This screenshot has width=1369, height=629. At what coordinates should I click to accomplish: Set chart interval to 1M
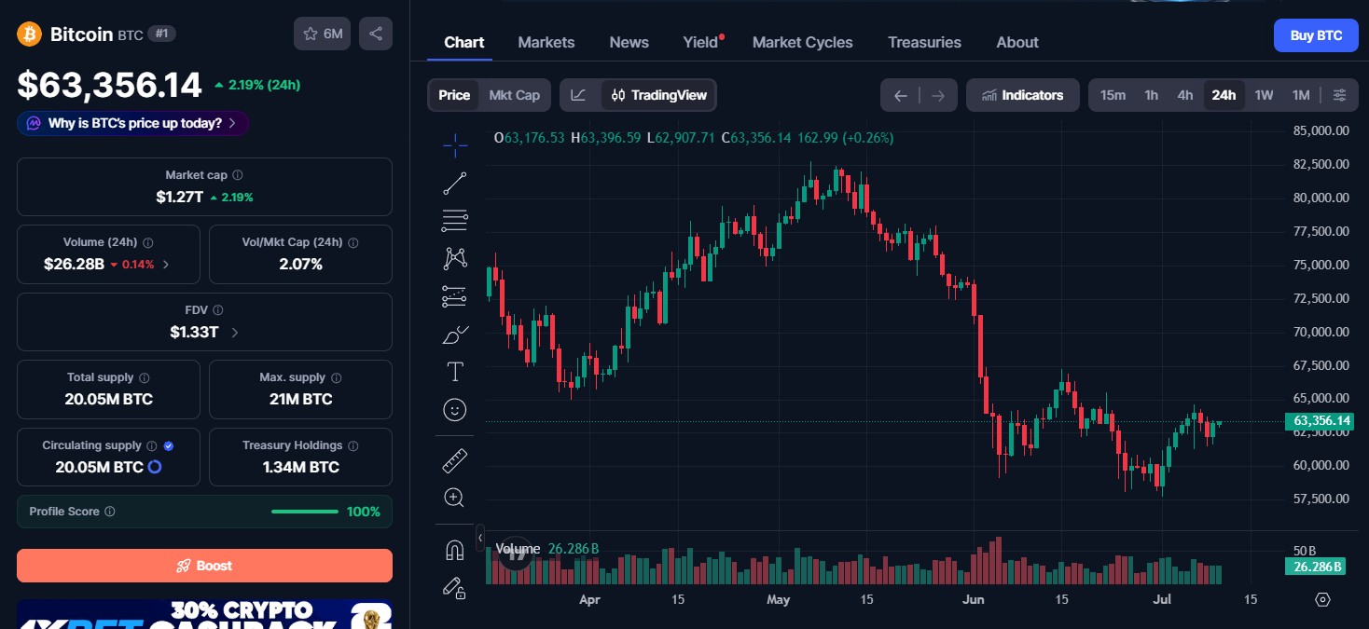[1301, 95]
